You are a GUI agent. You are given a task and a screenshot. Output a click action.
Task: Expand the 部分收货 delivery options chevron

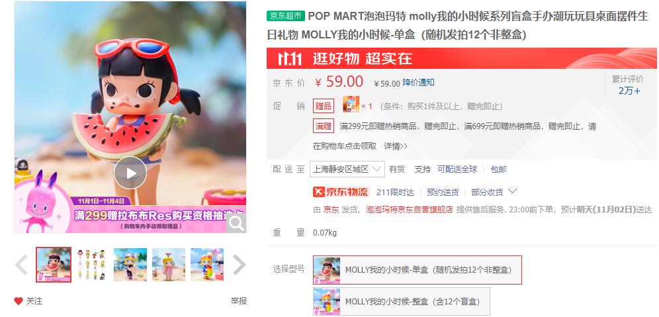[512, 192]
